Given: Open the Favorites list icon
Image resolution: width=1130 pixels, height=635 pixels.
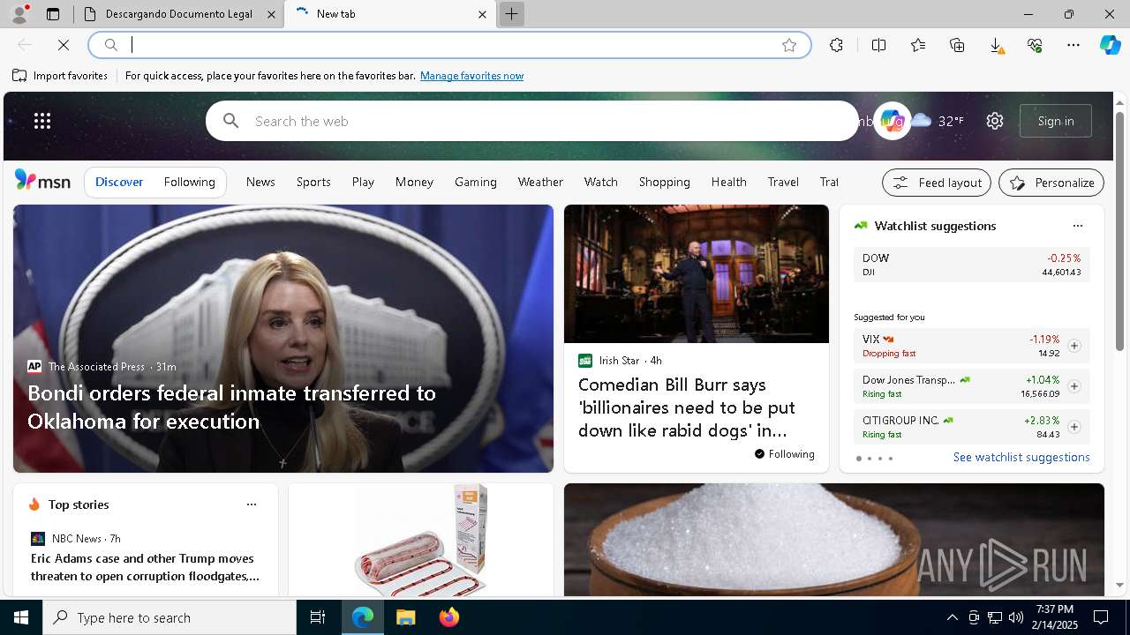Looking at the screenshot, I should (918, 45).
